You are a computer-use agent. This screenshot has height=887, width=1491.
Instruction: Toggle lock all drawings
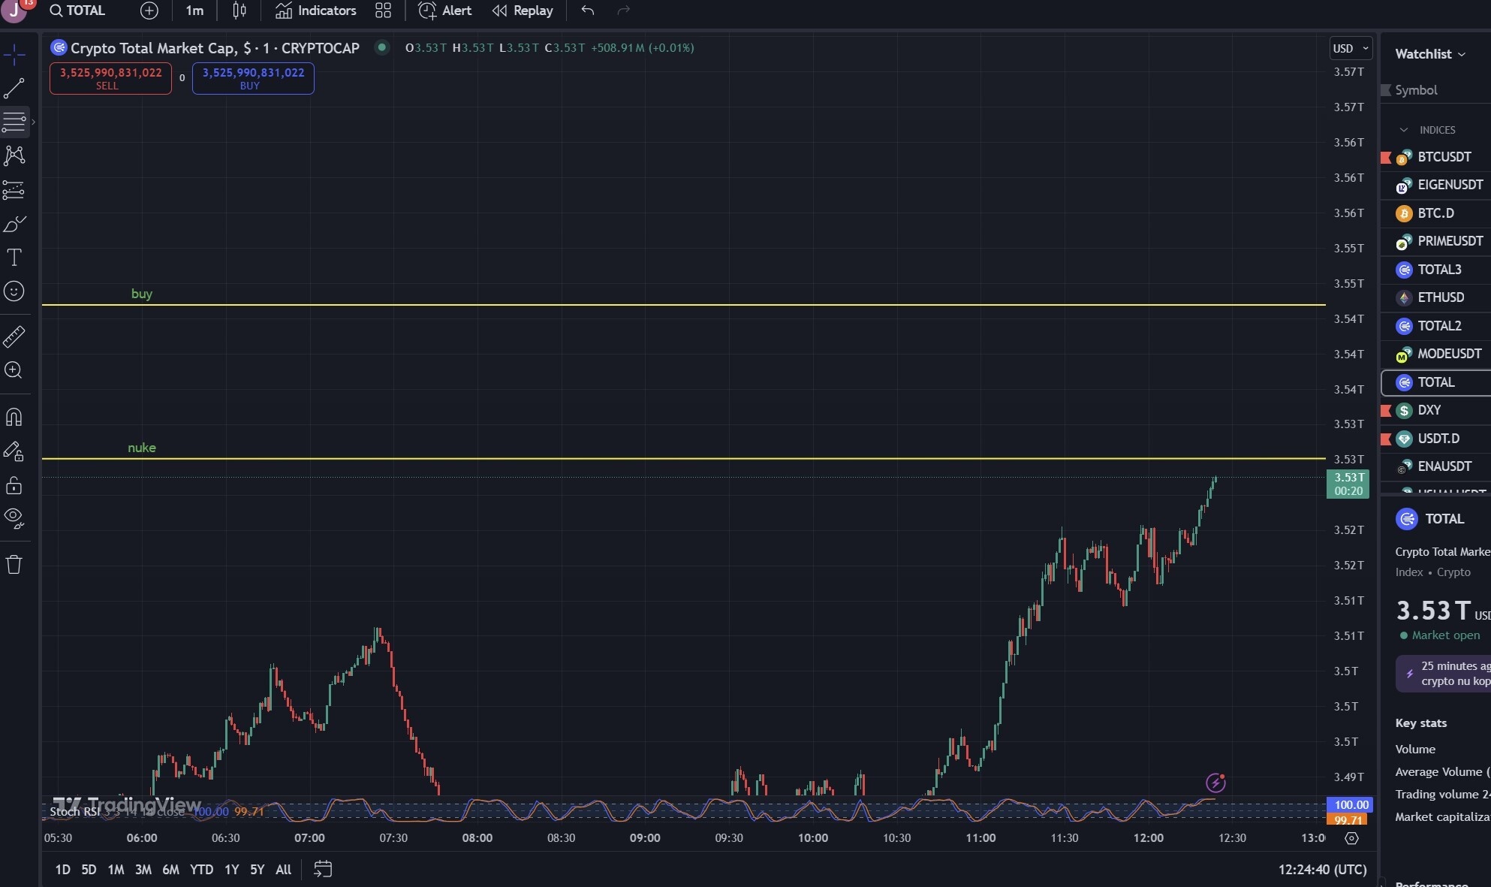tap(14, 485)
